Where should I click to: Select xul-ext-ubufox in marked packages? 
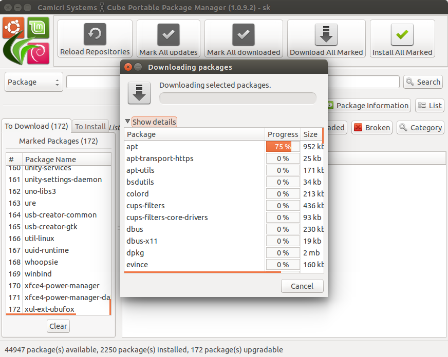pyautogui.click(x=58, y=309)
